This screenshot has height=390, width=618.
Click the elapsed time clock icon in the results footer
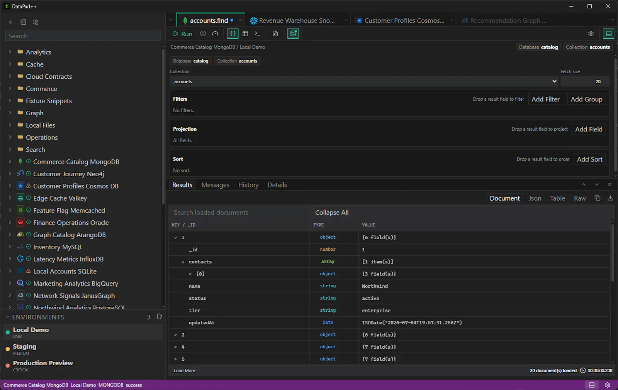pyautogui.click(x=583, y=370)
